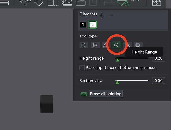The width and height of the screenshot is (171, 130).
Task: Select filament 1 black swatch
Action: (83, 24)
